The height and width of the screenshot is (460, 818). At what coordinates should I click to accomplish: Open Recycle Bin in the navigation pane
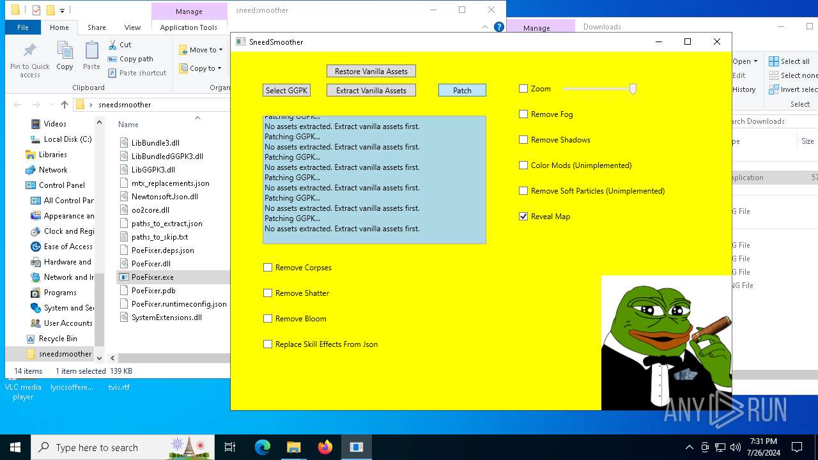coord(51,338)
